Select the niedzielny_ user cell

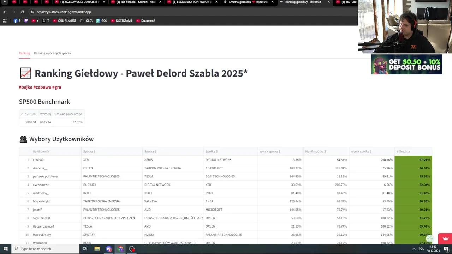click(56, 193)
